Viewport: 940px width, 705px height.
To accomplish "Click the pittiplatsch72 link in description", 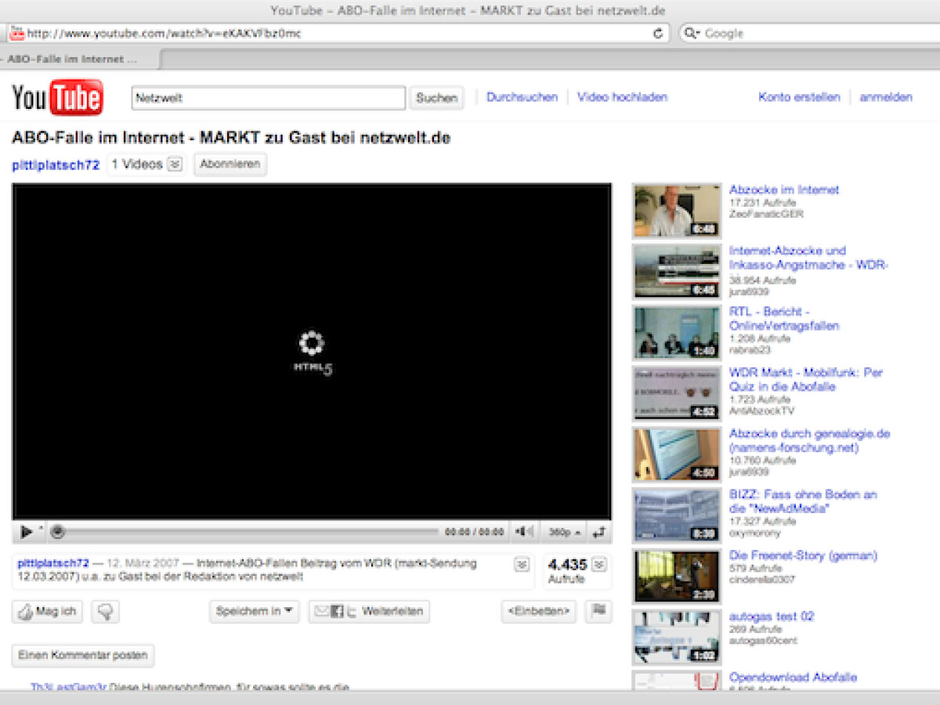I will [53, 563].
